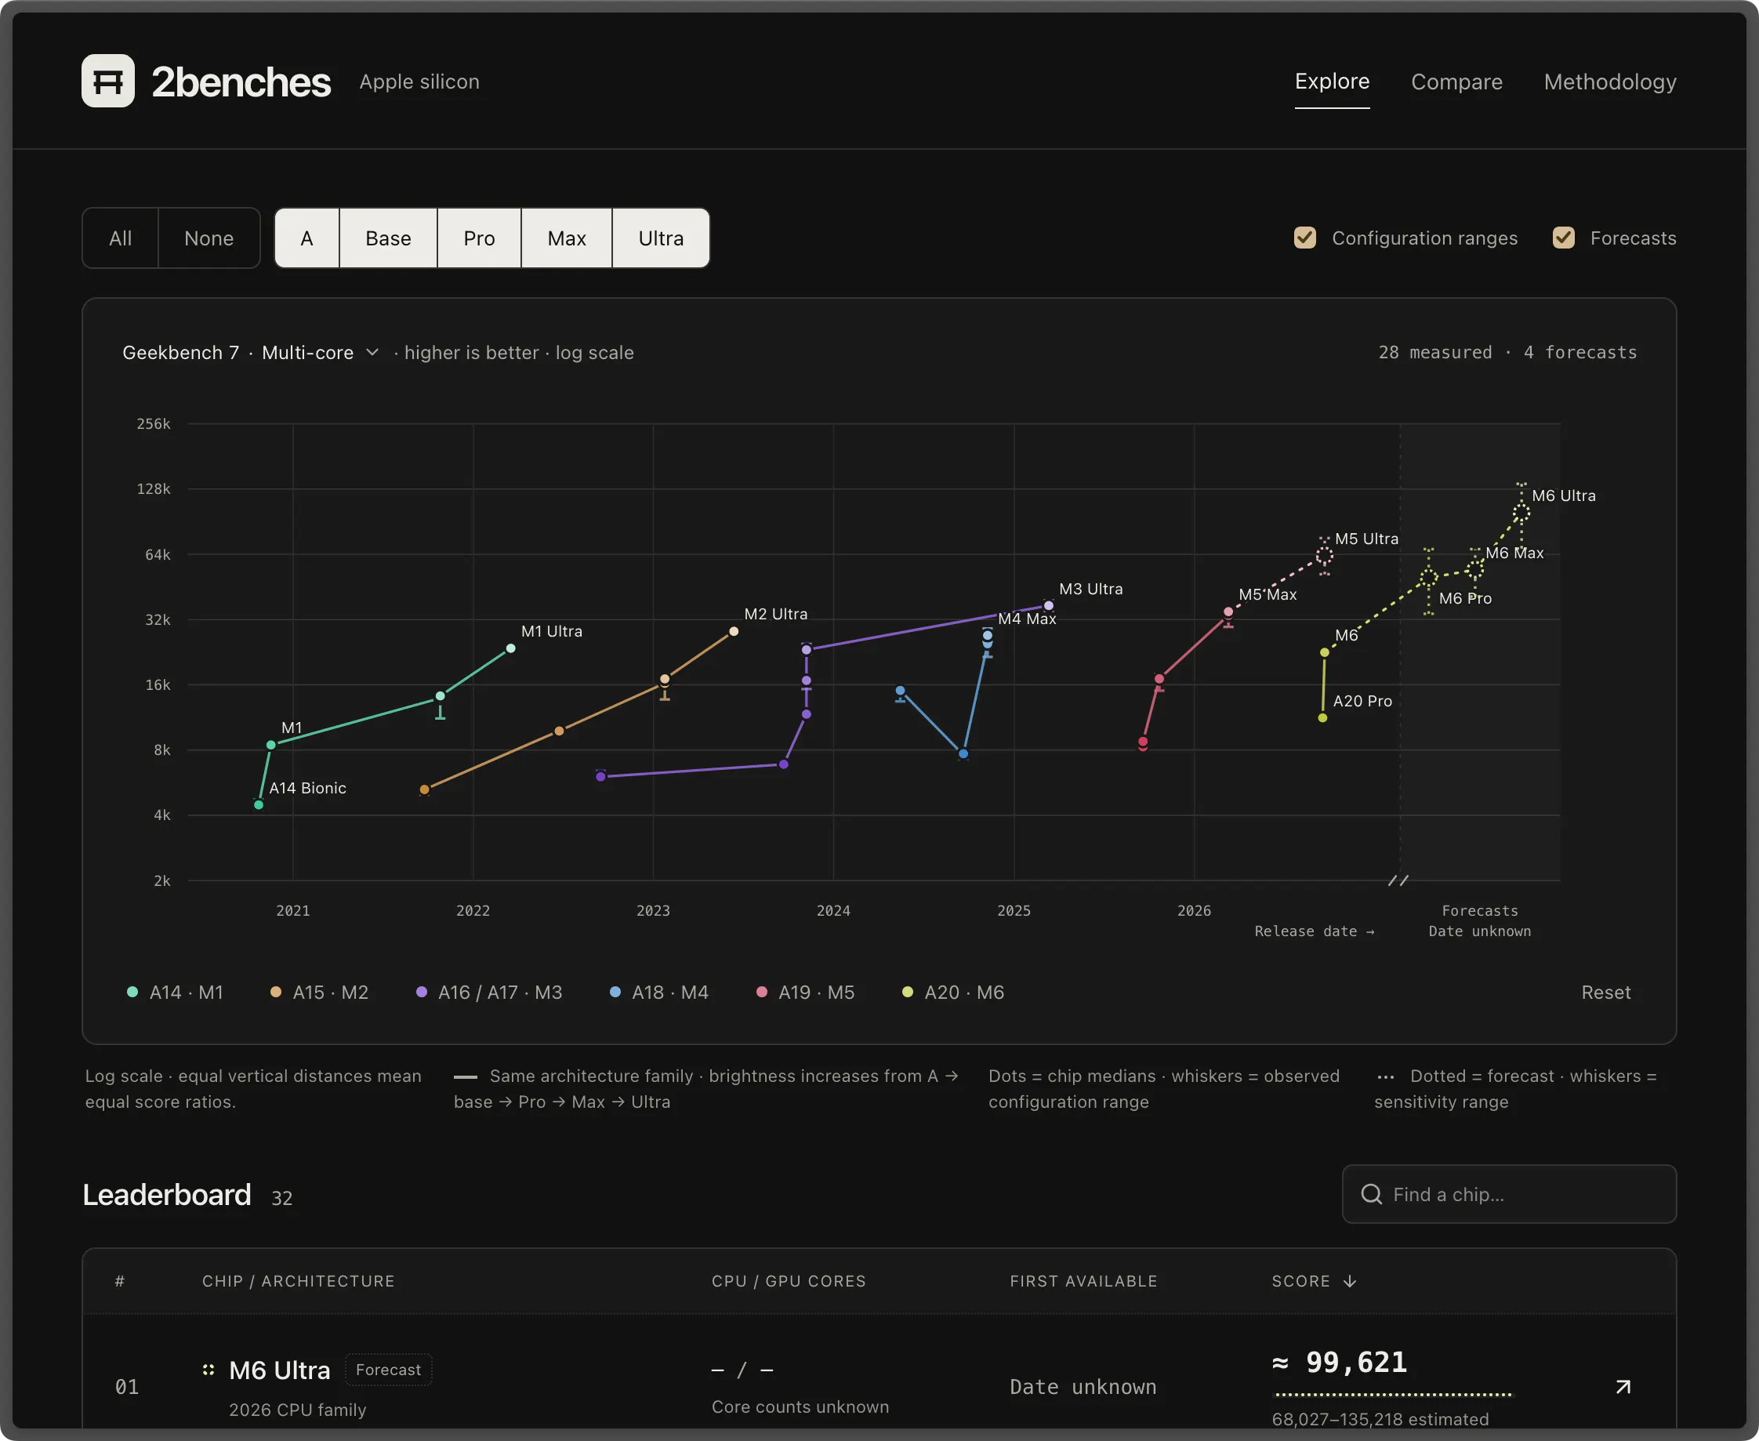Click the A14 Bionic chart point

pos(259,804)
